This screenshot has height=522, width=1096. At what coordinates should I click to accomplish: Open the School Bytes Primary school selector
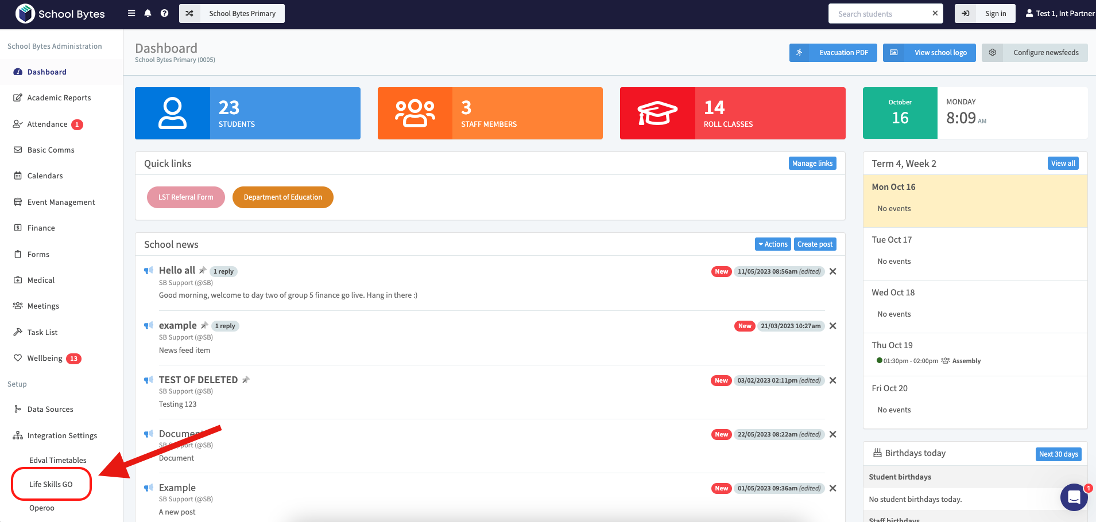(242, 13)
